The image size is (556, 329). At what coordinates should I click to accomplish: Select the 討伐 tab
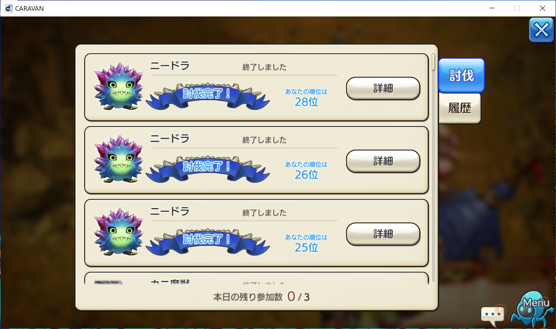tap(461, 75)
